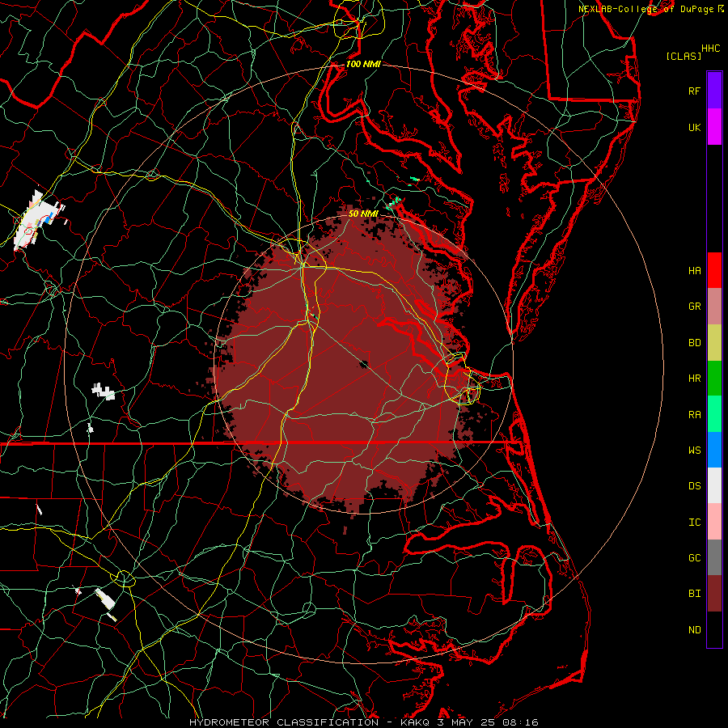Click the HR green legend swatch
Screen dimensions: 728x728
coord(714,378)
